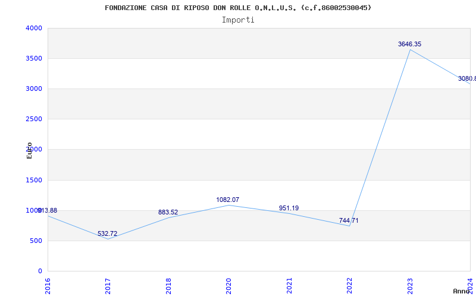Select the 2023 x-axis label
The height and width of the screenshot is (297, 476).
click(410, 286)
